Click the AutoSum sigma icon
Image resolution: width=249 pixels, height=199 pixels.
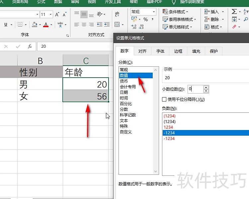tap(234, 11)
